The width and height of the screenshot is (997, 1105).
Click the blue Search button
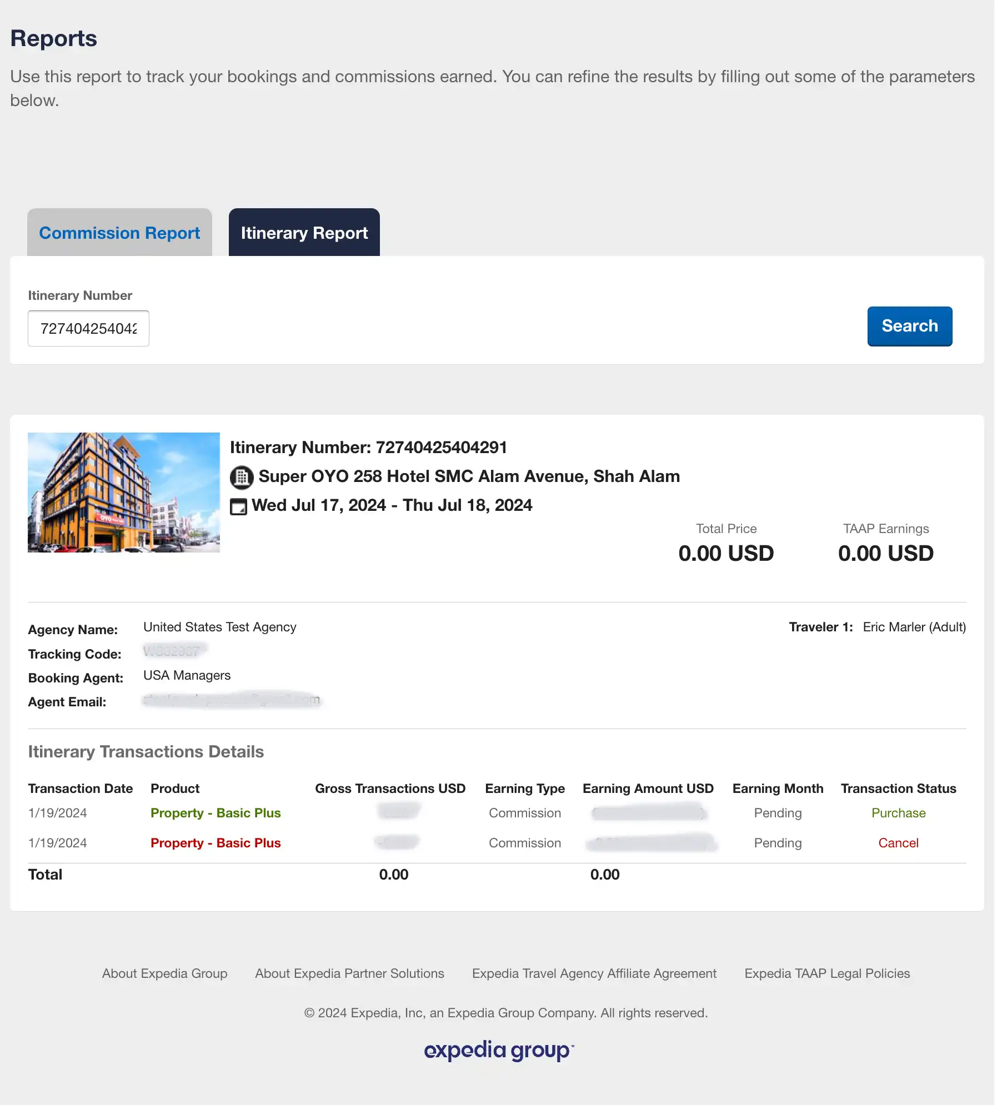(x=910, y=326)
